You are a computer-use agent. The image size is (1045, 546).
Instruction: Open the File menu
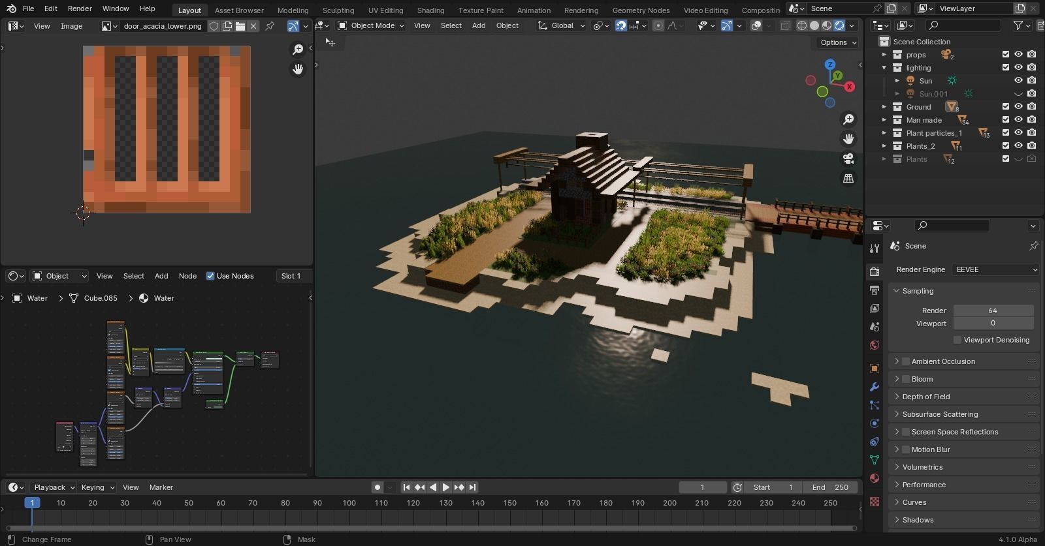(28, 8)
